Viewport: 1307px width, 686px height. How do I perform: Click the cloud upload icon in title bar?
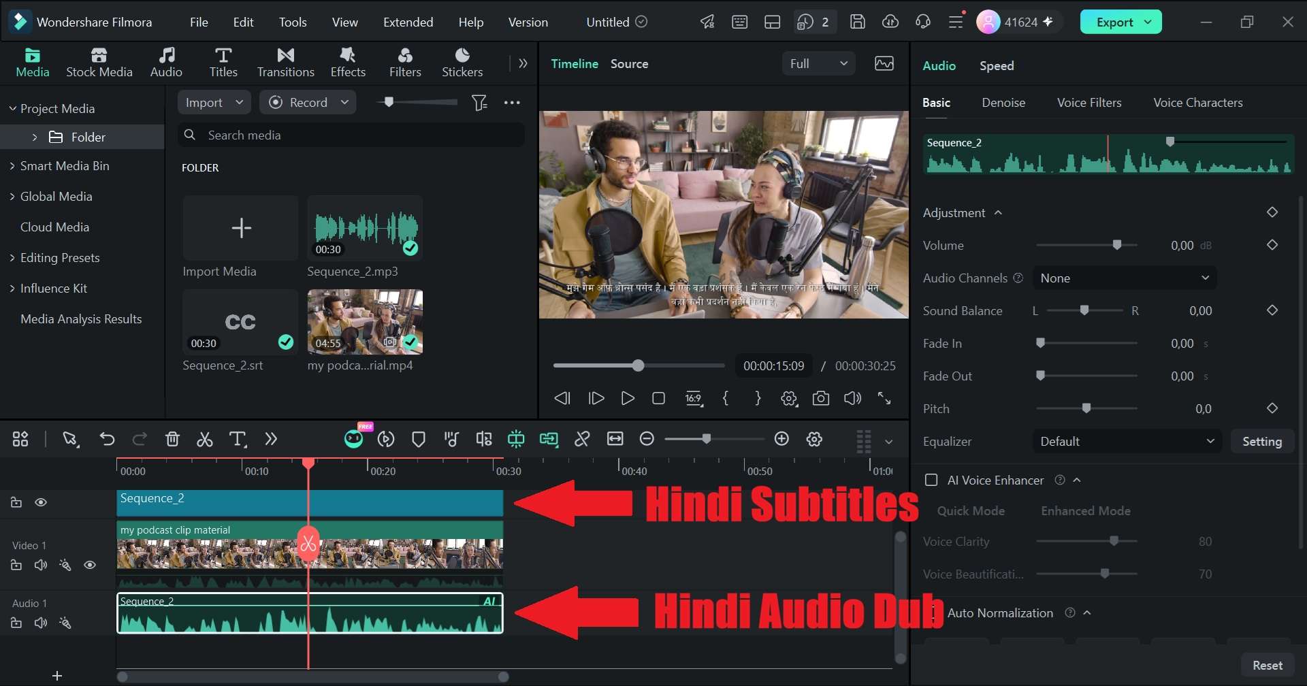(890, 22)
